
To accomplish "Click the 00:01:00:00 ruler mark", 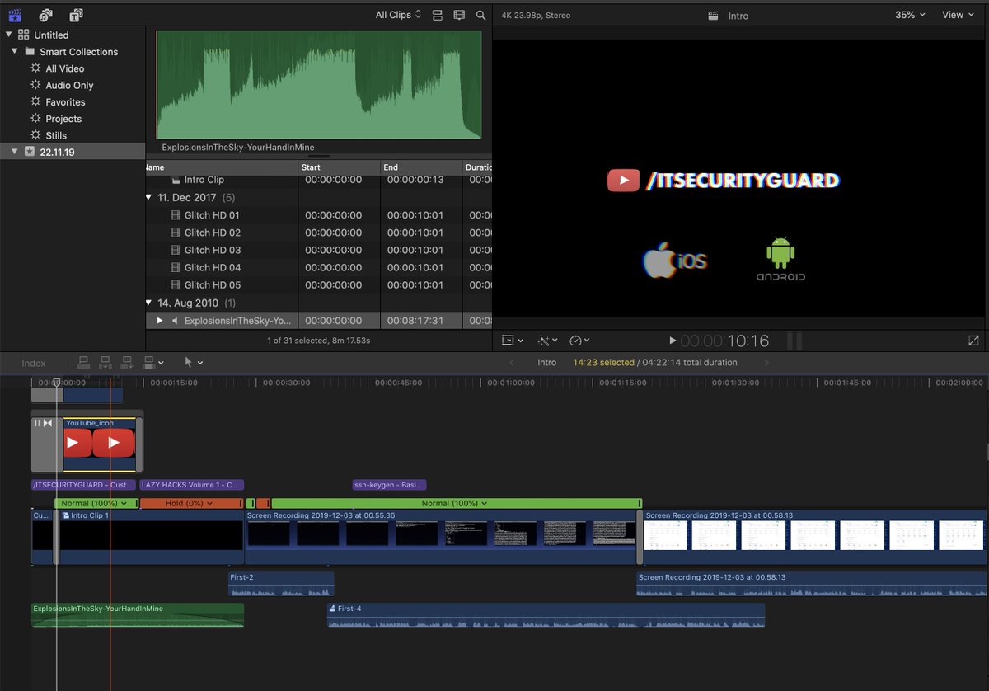I will pyautogui.click(x=510, y=383).
